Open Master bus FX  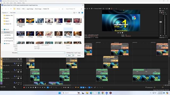tap(160, 13)
